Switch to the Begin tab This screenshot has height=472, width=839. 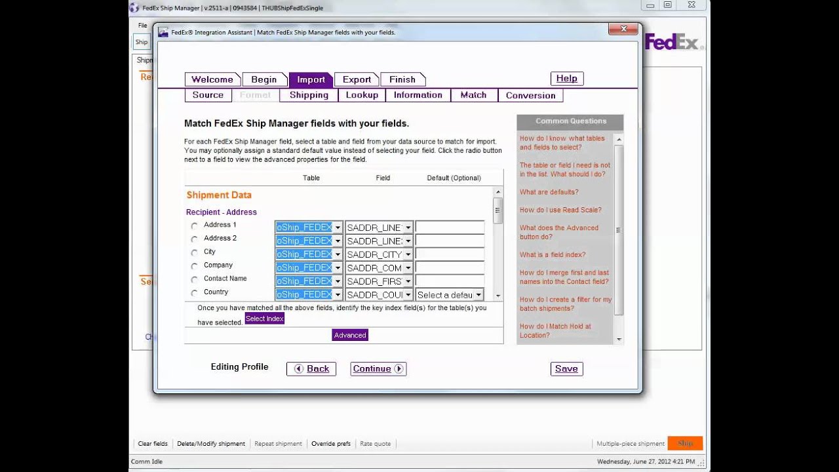click(264, 79)
